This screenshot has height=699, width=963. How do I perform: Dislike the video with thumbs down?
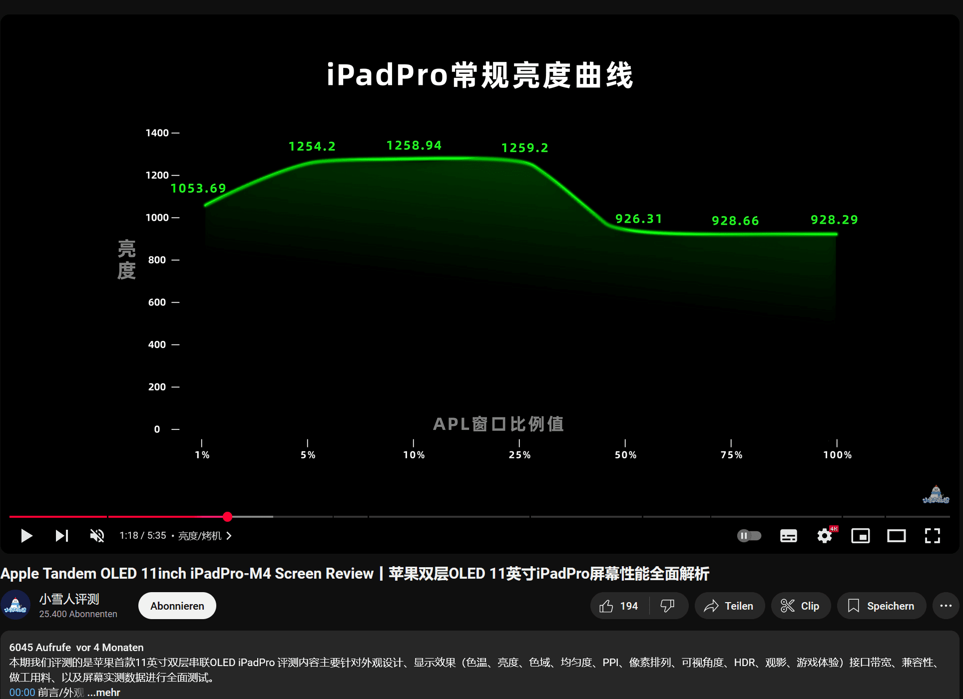point(668,606)
